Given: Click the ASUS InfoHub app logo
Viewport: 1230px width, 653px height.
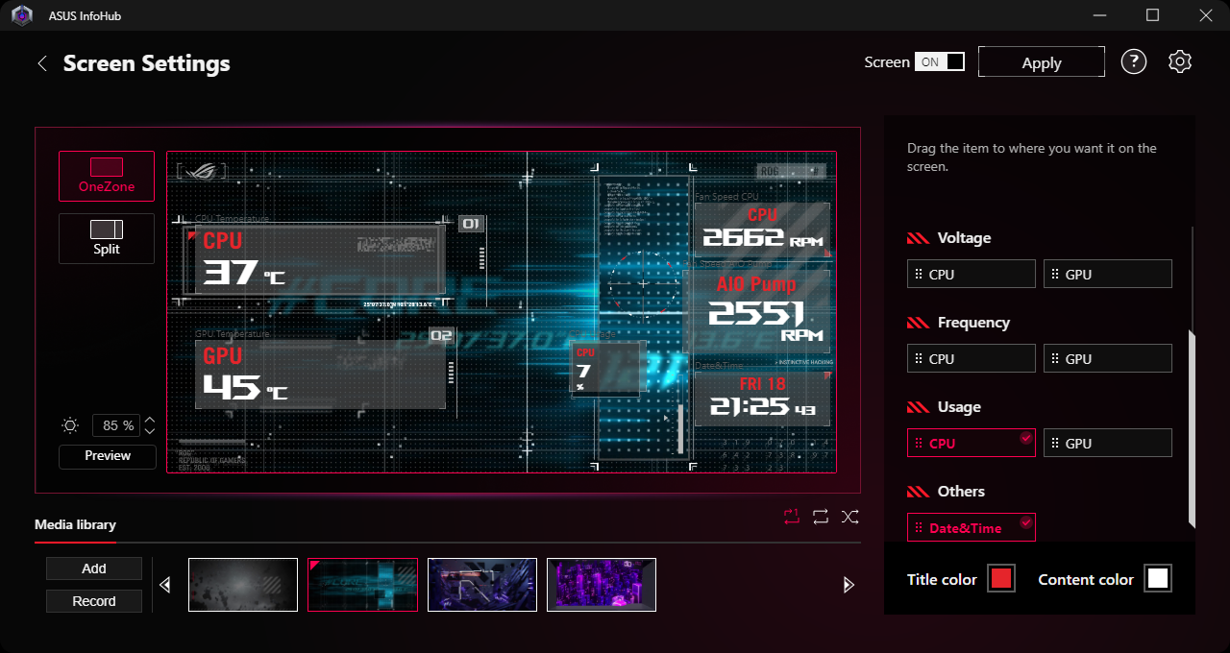Looking at the screenshot, I should pos(22,15).
